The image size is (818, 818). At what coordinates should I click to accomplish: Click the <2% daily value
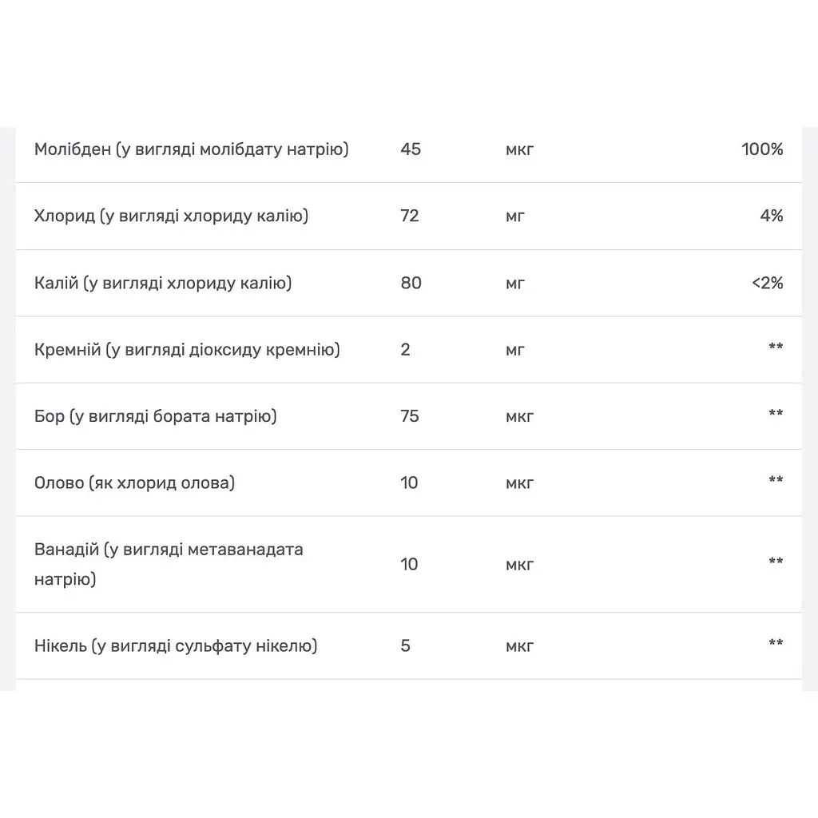(x=768, y=283)
